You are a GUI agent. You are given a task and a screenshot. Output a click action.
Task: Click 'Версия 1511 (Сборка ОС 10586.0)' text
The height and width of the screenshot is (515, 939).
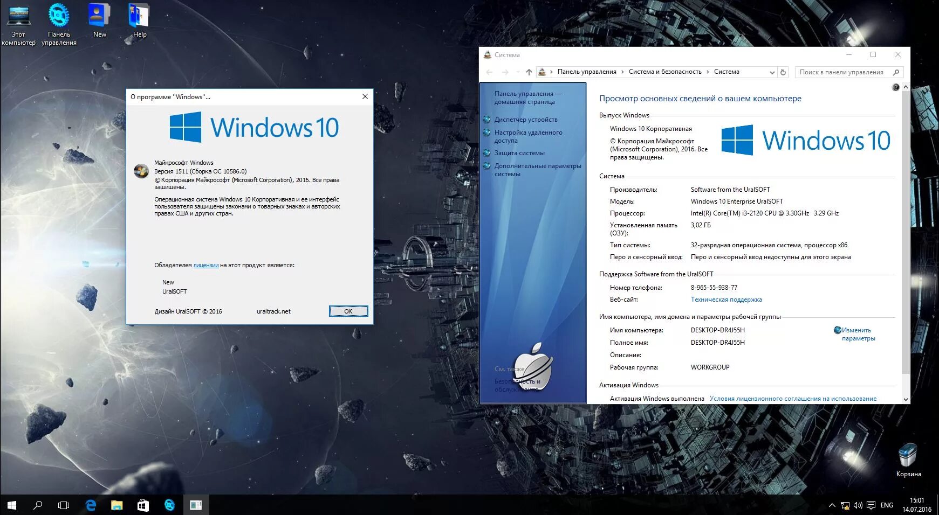200,171
